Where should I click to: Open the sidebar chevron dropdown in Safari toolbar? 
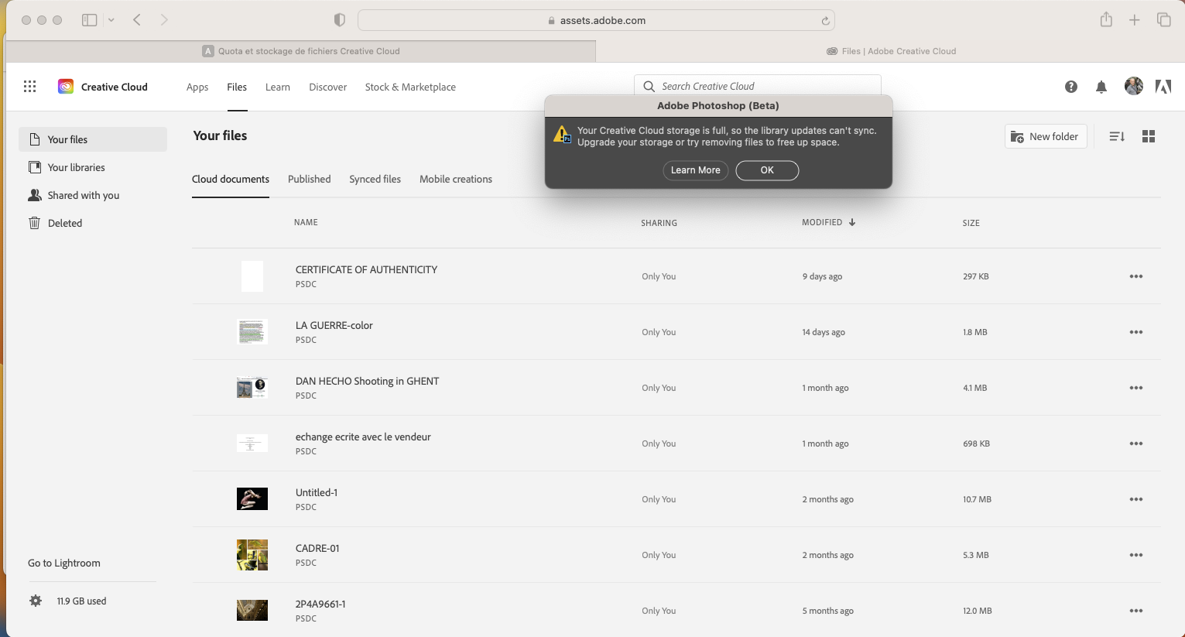coord(110,19)
